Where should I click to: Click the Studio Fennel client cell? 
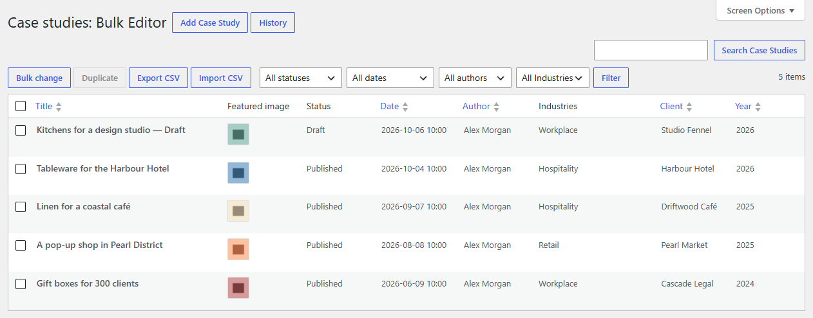tap(686, 130)
